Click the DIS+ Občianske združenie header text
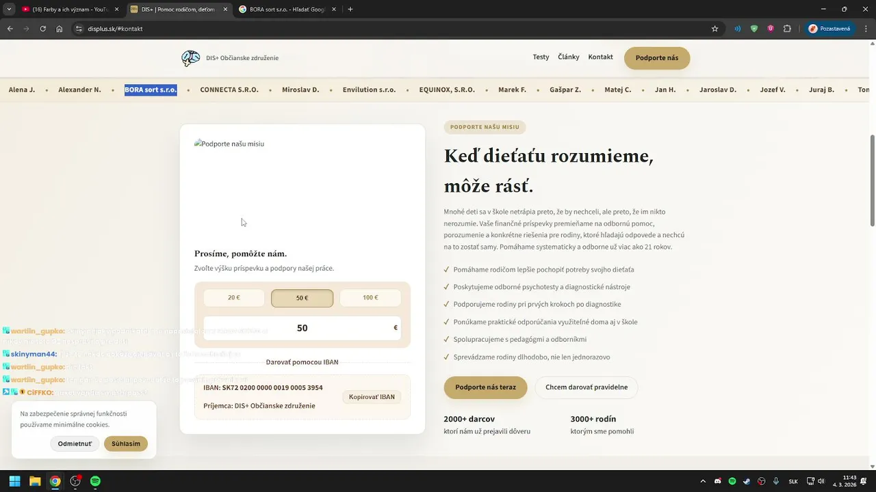The width and height of the screenshot is (876, 492). (242, 58)
